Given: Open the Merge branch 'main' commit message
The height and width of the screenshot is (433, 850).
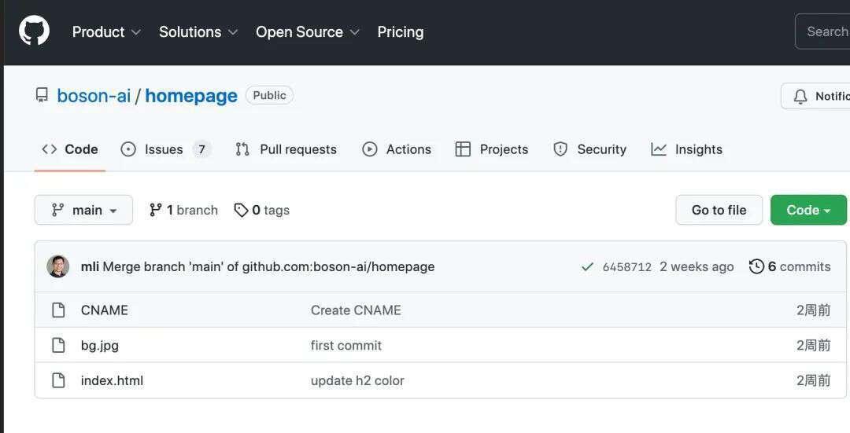Looking at the screenshot, I should (268, 267).
